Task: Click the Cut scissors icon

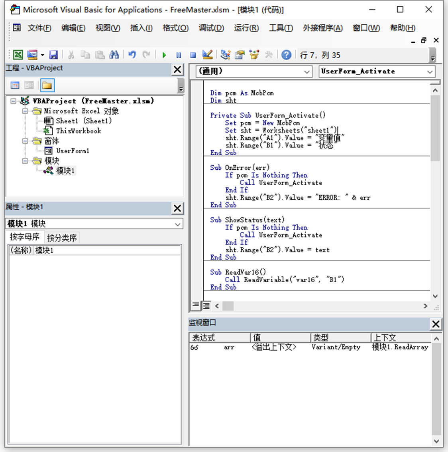Action: tap(71, 54)
